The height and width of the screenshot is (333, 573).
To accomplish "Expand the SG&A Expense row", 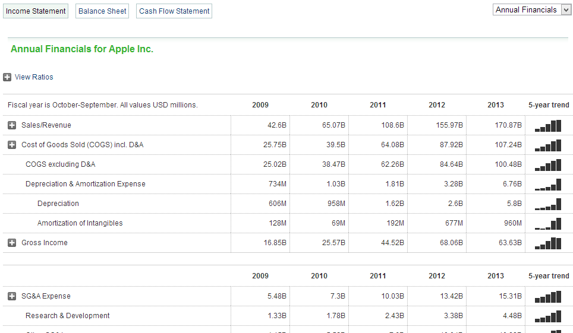I will coord(12,296).
